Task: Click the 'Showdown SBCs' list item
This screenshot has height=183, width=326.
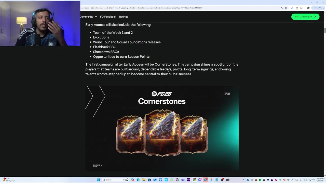Action: tap(106, 52)
